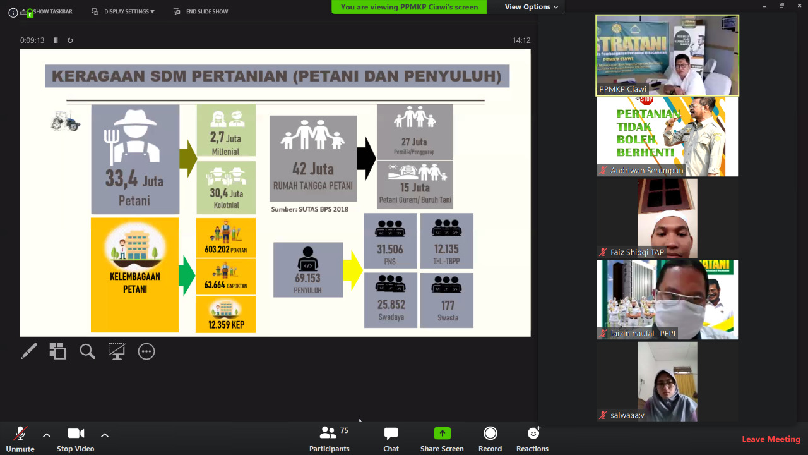This screenshot has height=455, width=808.
Task: Click the zoom magnifier in presenter view
Action: pos(87,351)
